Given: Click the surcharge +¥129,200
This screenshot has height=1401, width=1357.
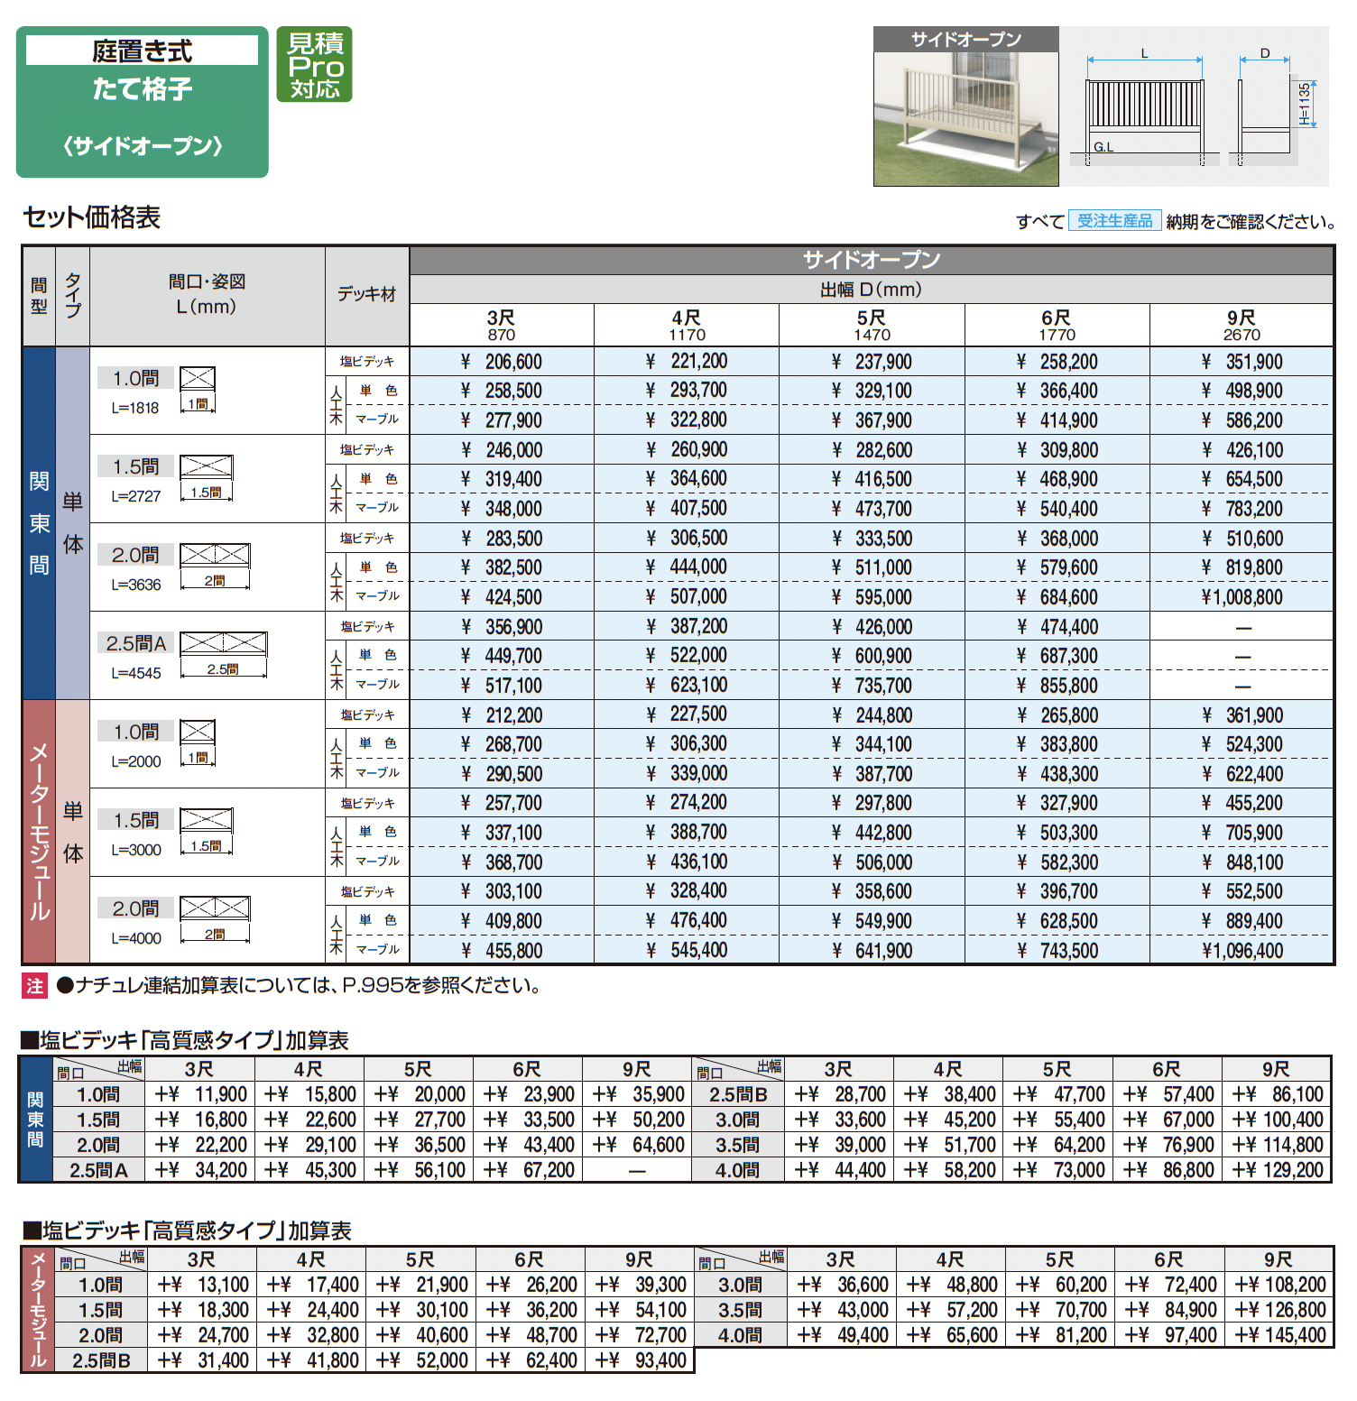Looking at the screenshot, I should coord(1278,1170).
